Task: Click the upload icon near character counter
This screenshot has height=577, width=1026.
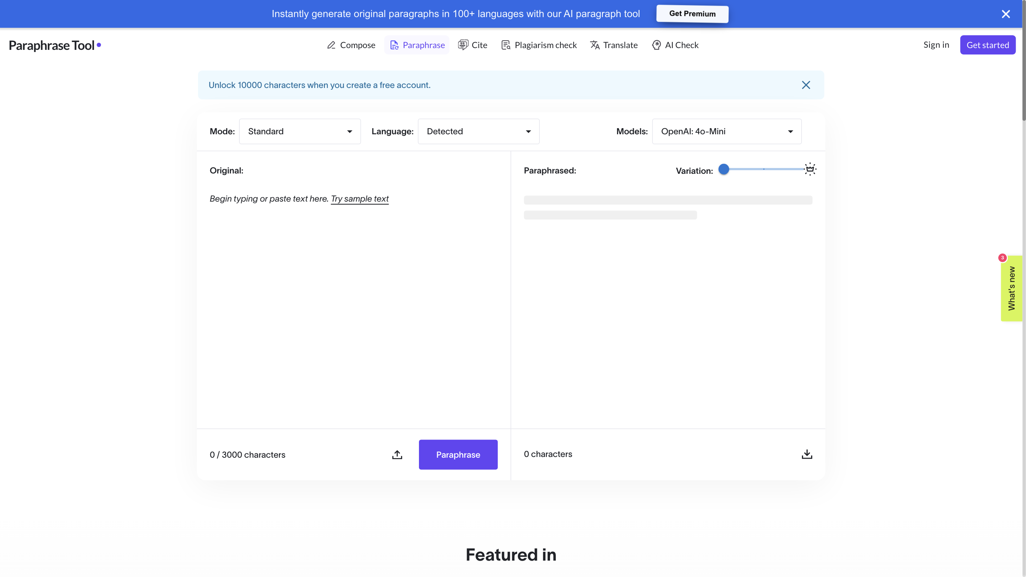Action: [x=397, y=454]
